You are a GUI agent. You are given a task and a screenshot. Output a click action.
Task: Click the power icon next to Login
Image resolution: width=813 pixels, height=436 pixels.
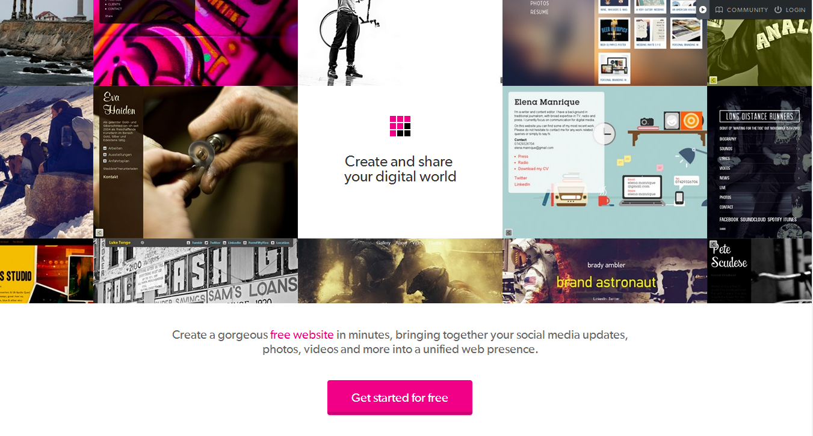[x=777, y=10]
